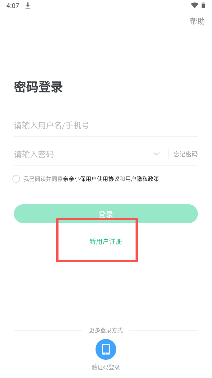
Task: Click the 我已阅读并同意 agreement text
Action: pos(43,179)
